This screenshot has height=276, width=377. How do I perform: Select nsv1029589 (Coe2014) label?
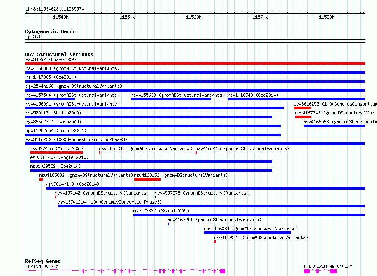[x=55, y=166]
